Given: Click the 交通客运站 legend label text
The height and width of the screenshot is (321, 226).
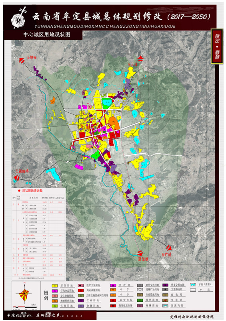Looking at the screenshot, I should (x=176, y=289).
